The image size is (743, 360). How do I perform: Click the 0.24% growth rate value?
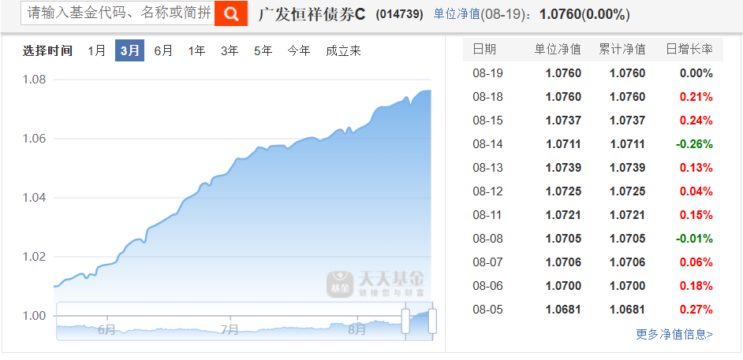click(x=696, y=121)
